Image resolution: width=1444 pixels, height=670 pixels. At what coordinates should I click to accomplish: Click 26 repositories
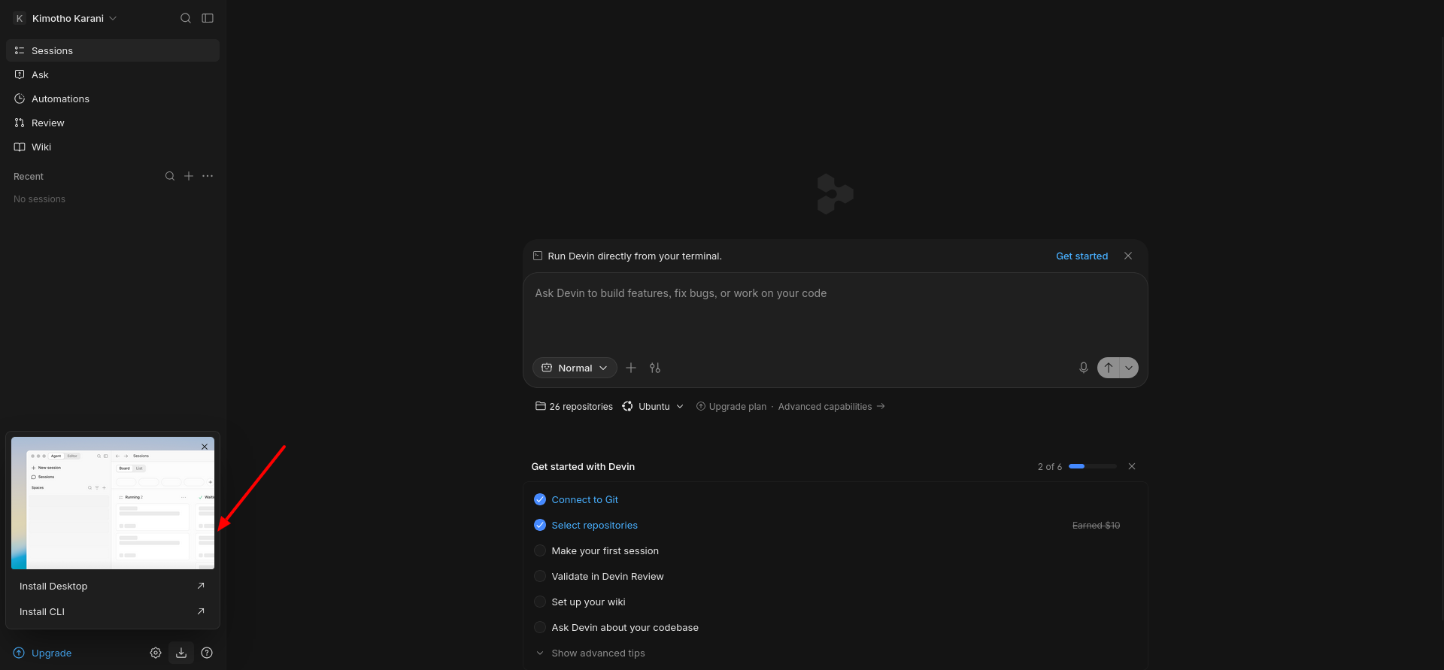click(574, 406)
